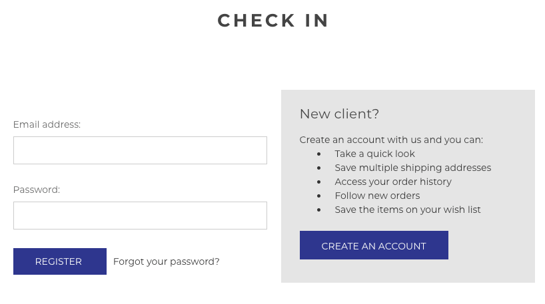
Task: Click the CREATE AN ACCOUNT button
Action: tap(374, 245)
